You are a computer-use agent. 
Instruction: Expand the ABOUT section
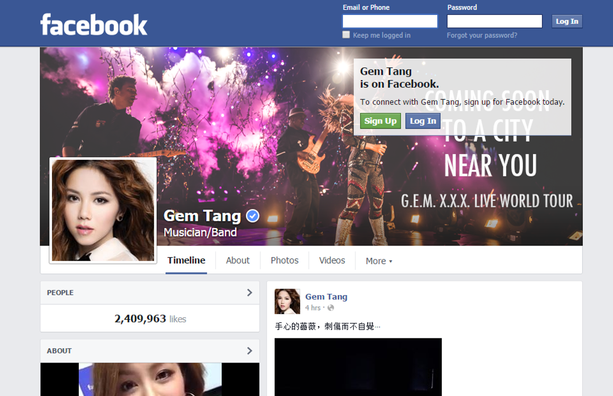pos(250,351)
